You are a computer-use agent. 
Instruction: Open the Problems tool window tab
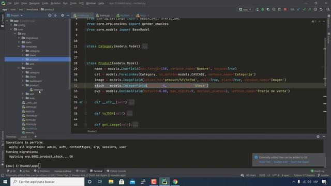point(42,171)
